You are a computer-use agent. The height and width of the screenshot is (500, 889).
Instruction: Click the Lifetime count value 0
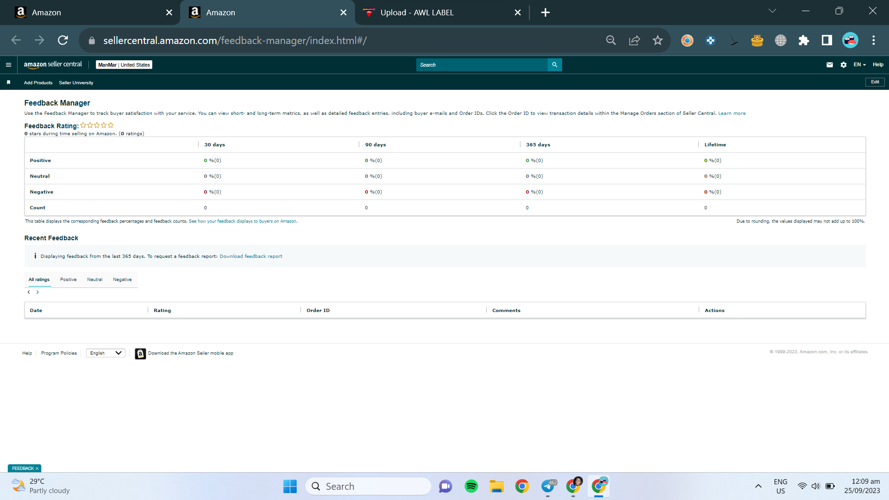[706, 208]
